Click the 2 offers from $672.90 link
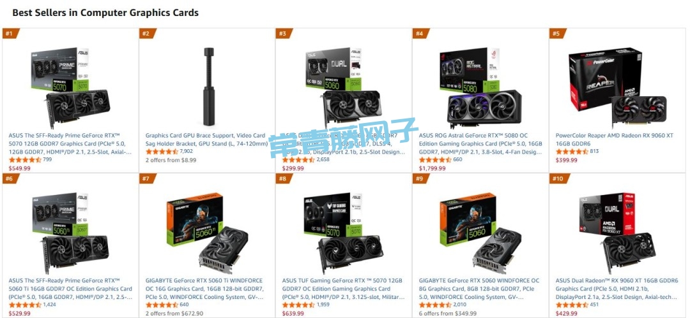 (x=174, y=313)
